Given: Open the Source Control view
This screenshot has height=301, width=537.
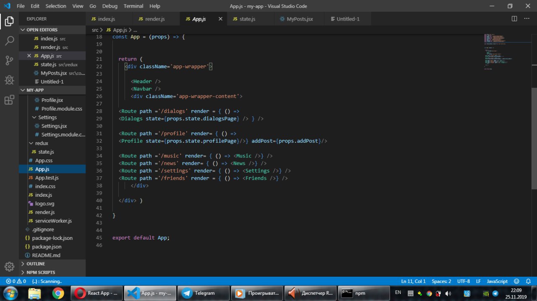Looking at the screenshot, I should pos(9,60).
